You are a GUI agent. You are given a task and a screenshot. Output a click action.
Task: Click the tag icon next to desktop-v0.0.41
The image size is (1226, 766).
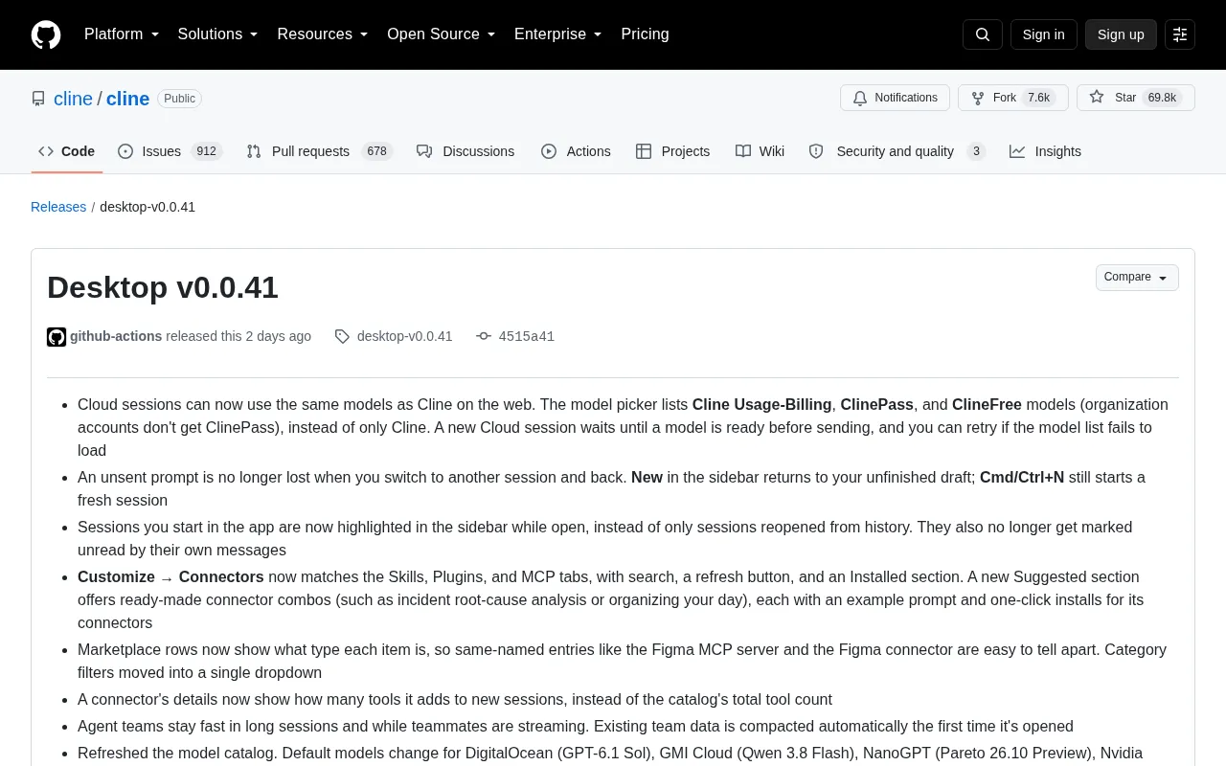[342, 336]
